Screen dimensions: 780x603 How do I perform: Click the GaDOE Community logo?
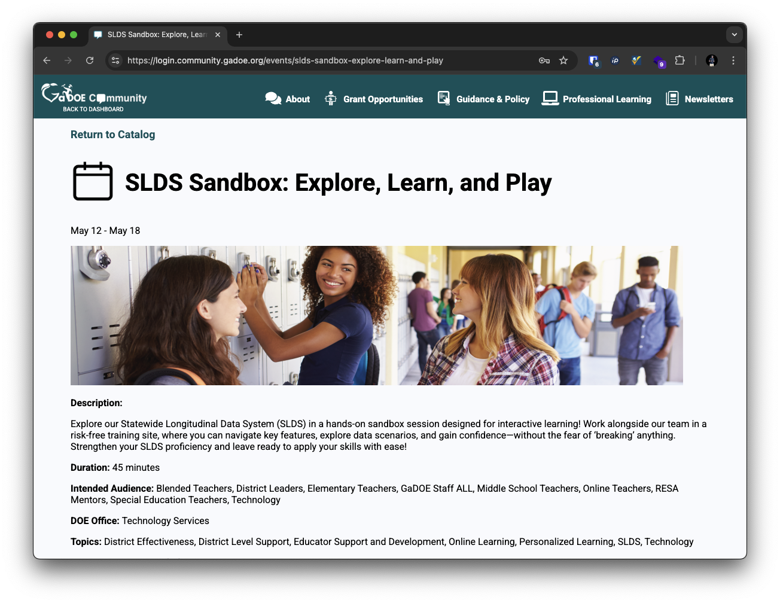click(94, 94)
